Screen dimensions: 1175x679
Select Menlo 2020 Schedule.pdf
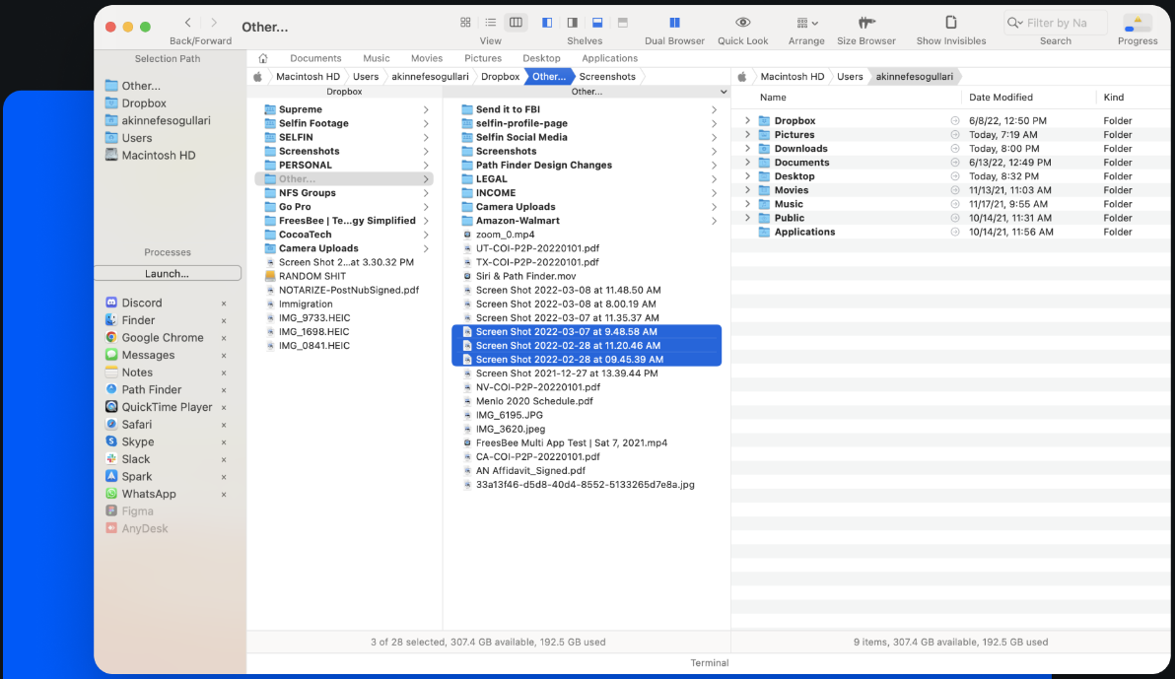(x=533, y=401)
